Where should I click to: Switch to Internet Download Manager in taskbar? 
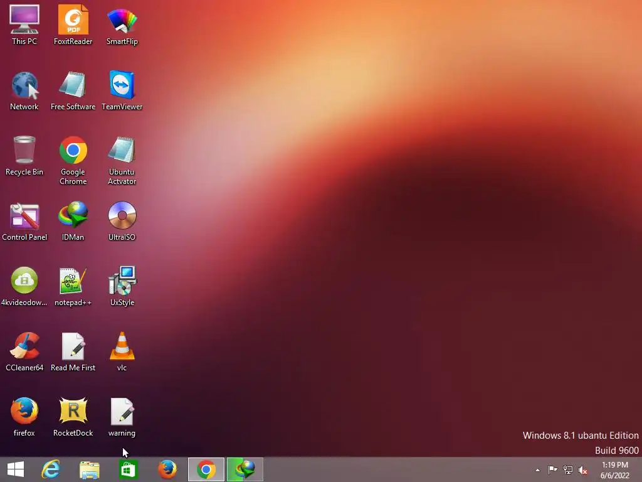click(245, 469)
